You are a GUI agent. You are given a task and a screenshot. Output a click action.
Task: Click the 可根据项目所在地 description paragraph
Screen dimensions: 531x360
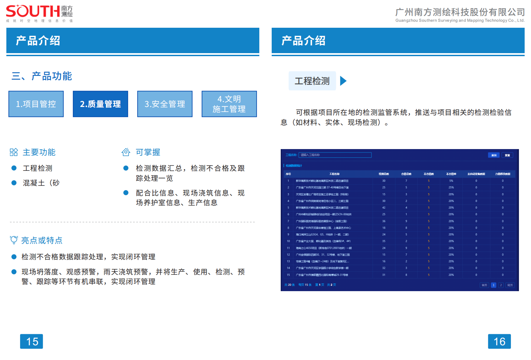tap(396, 117)
